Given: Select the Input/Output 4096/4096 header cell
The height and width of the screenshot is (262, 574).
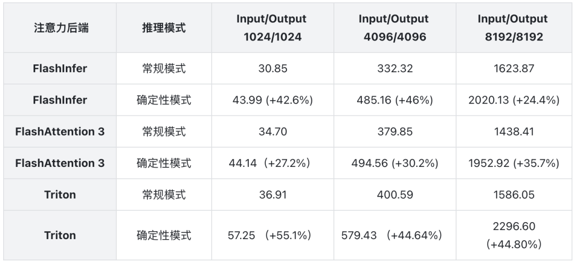Looking at the screenshot, I should (x=394, y=28).
